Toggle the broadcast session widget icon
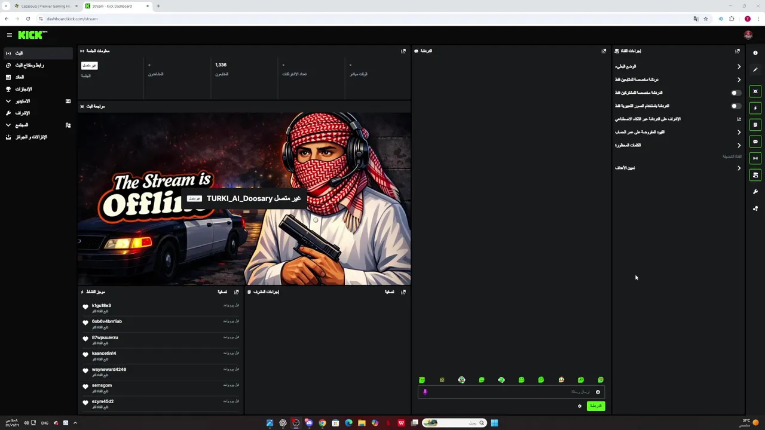The height and width of the screenshot is (430, 765). tap(755, 158)
